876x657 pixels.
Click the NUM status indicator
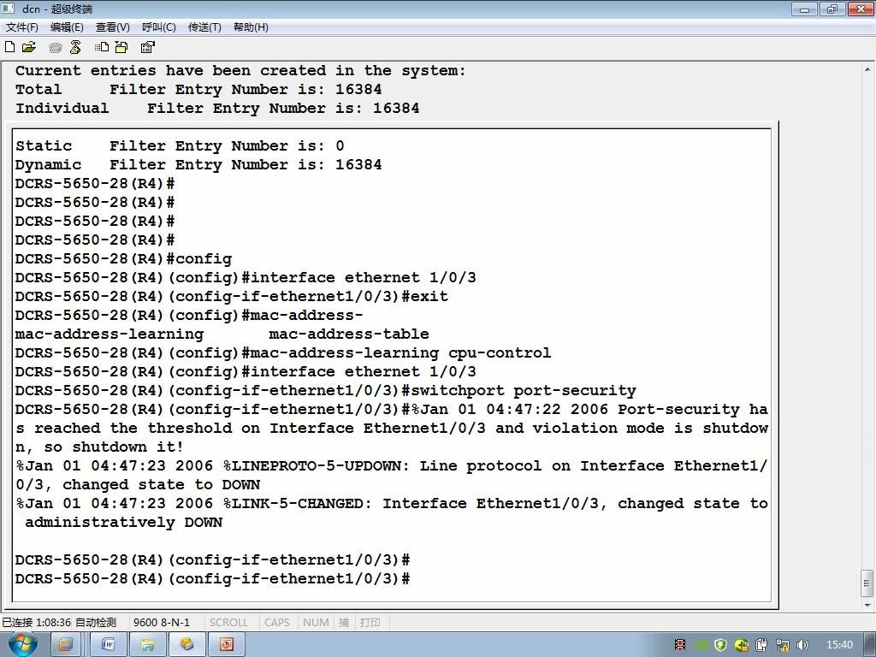[x=316, y=623]
